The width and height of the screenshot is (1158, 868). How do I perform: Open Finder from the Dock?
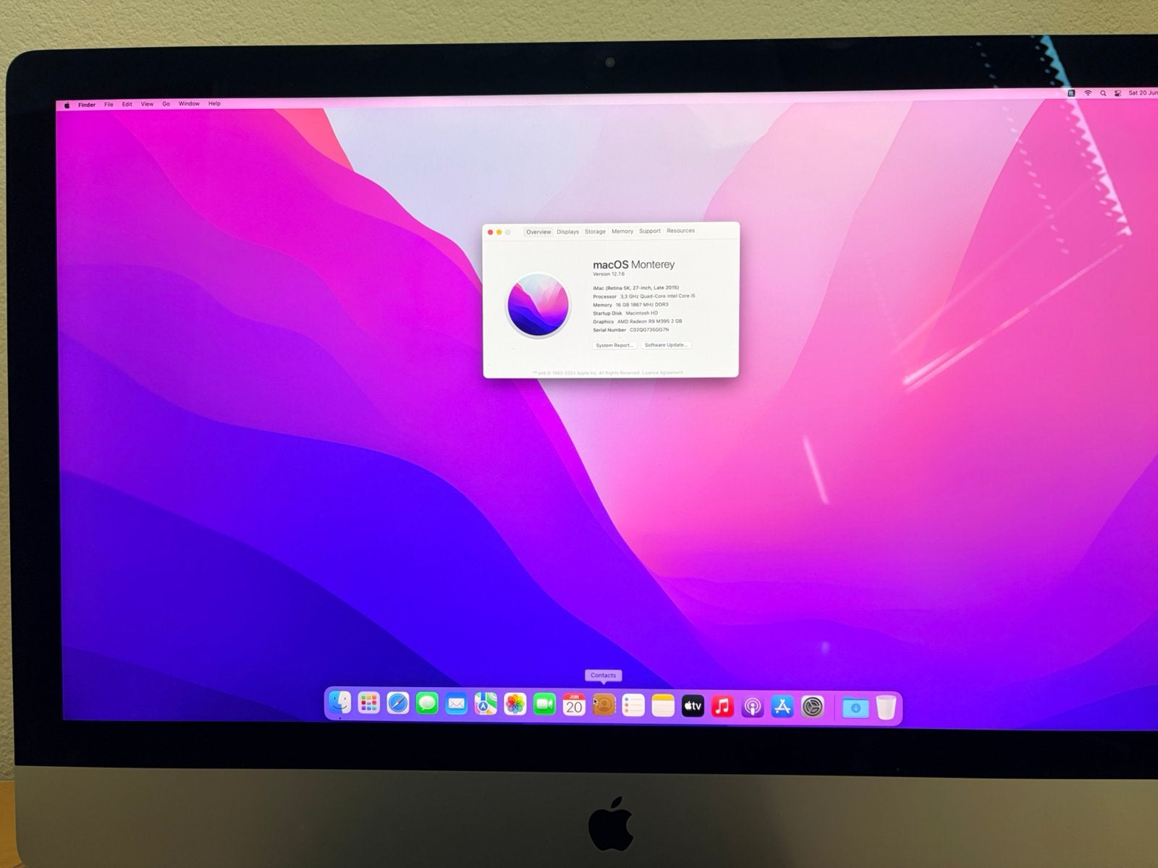click(x=339, y=703)
